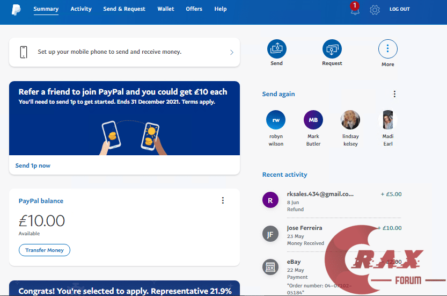Open account settings gear icon
The height and width of the screenshot is (296, 447).
(x=375, y=10)
